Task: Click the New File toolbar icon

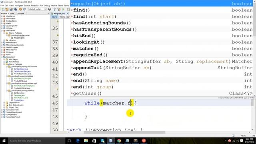Action: [x=3, y=9]
